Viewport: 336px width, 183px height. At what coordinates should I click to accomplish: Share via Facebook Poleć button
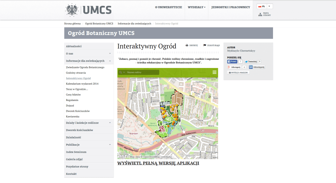(232, 61)
